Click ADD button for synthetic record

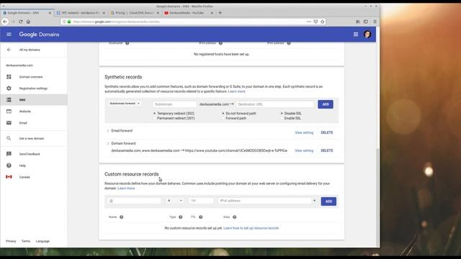(x=326, y=104)
